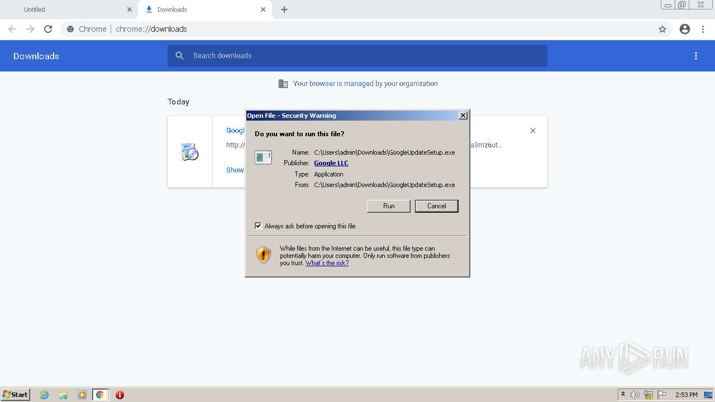
Task: Reload the downloads page
Action: coord(48,29)
